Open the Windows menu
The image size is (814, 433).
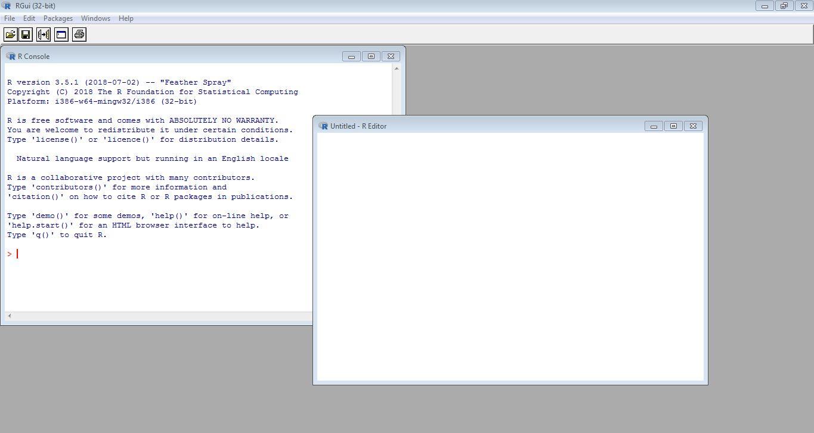pos(95,18)
